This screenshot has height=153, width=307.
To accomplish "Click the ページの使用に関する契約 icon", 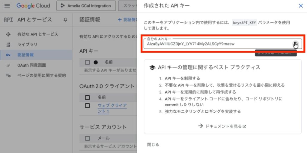I will click(8, 75).
